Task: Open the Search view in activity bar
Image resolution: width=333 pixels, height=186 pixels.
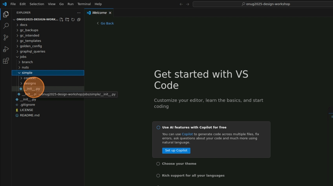Action: [x=6, y=26]
